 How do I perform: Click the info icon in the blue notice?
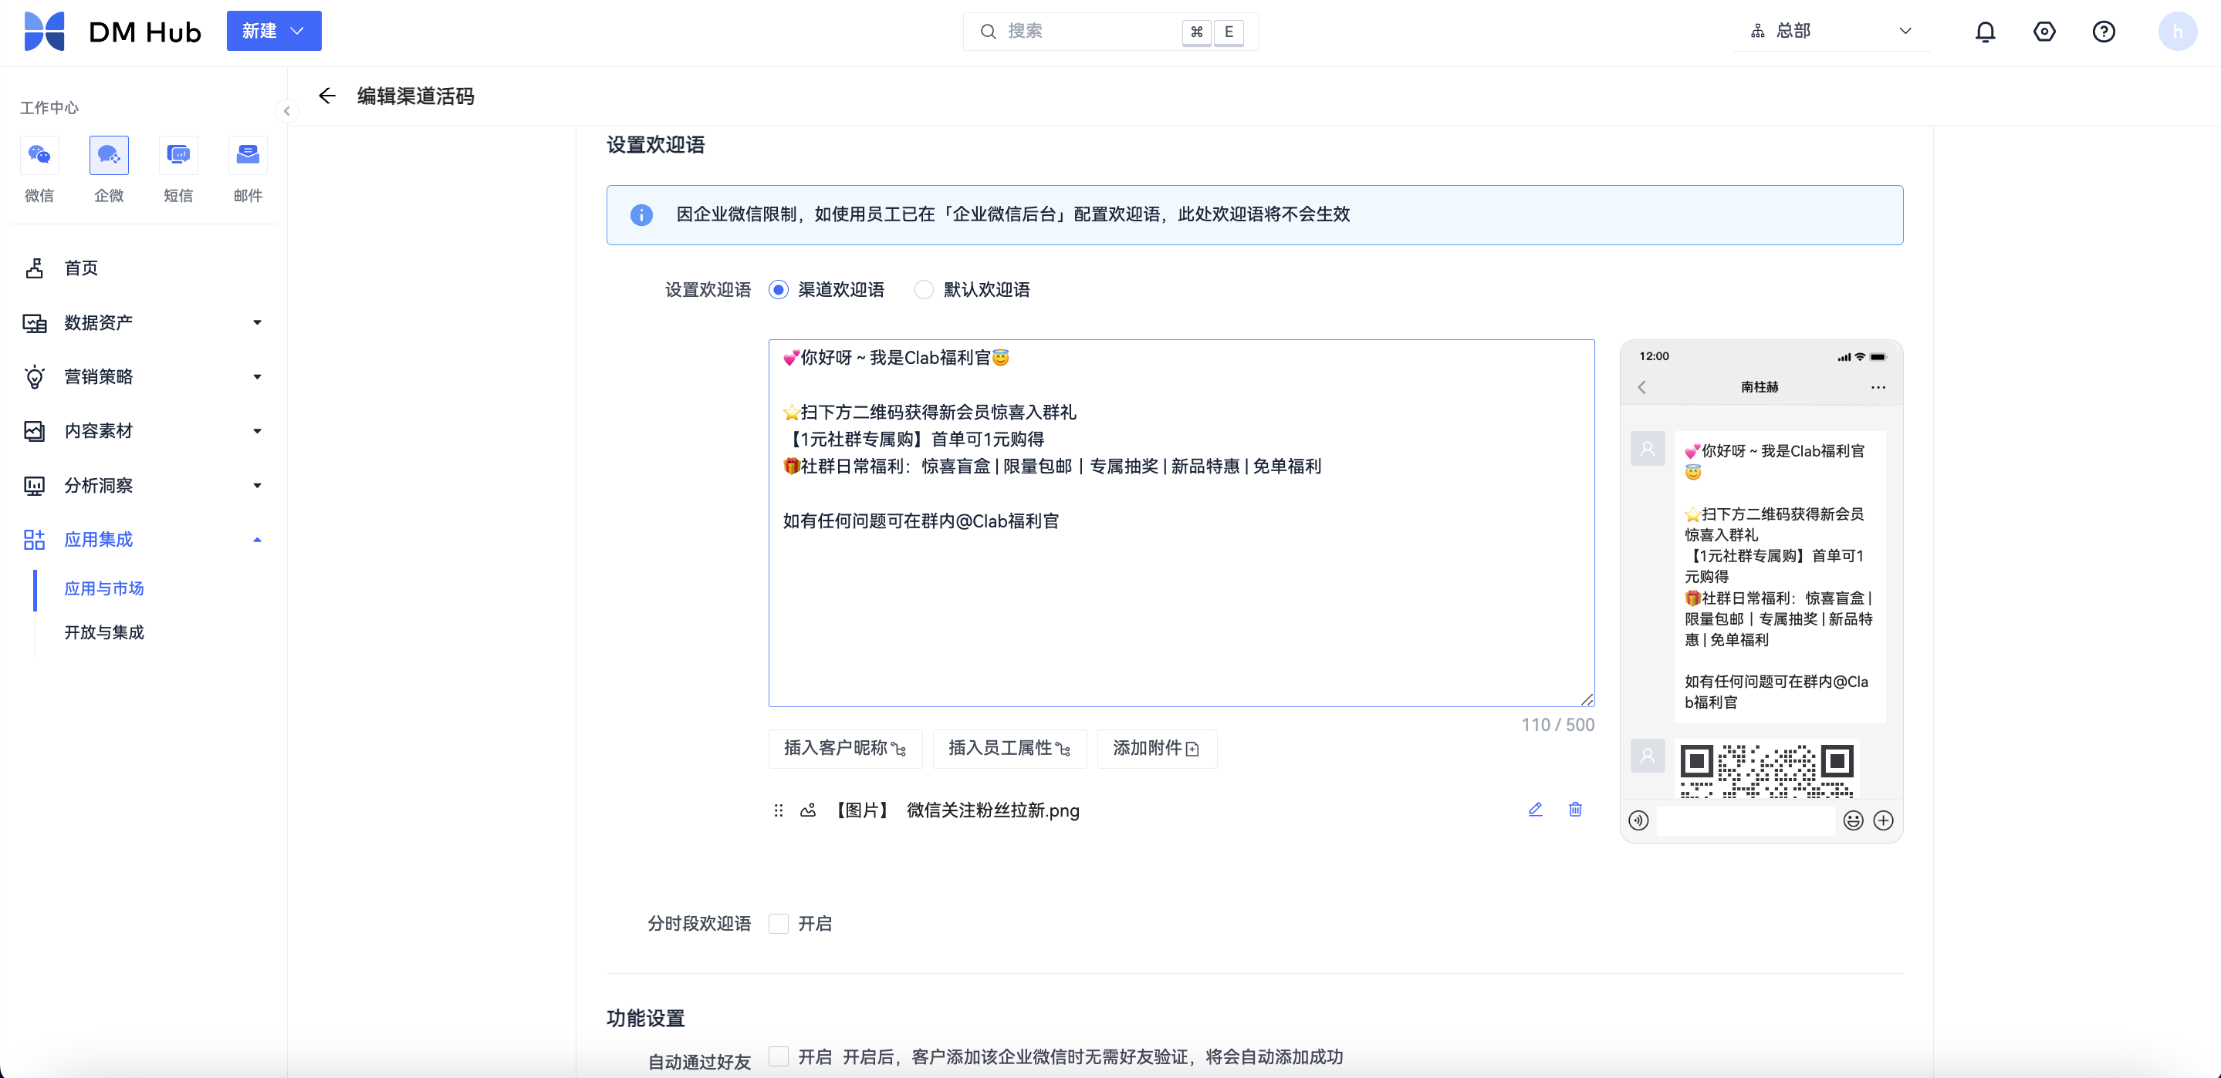click(x=641, y=214)
